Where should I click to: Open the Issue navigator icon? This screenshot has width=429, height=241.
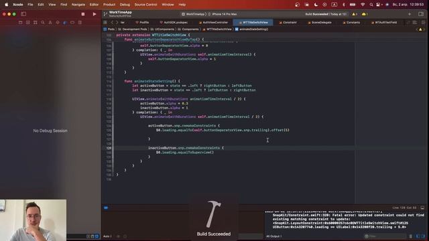point(50,22)
